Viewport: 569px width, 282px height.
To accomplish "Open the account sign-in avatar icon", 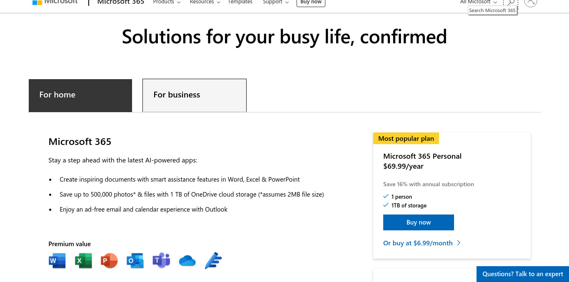I will 531,2.
